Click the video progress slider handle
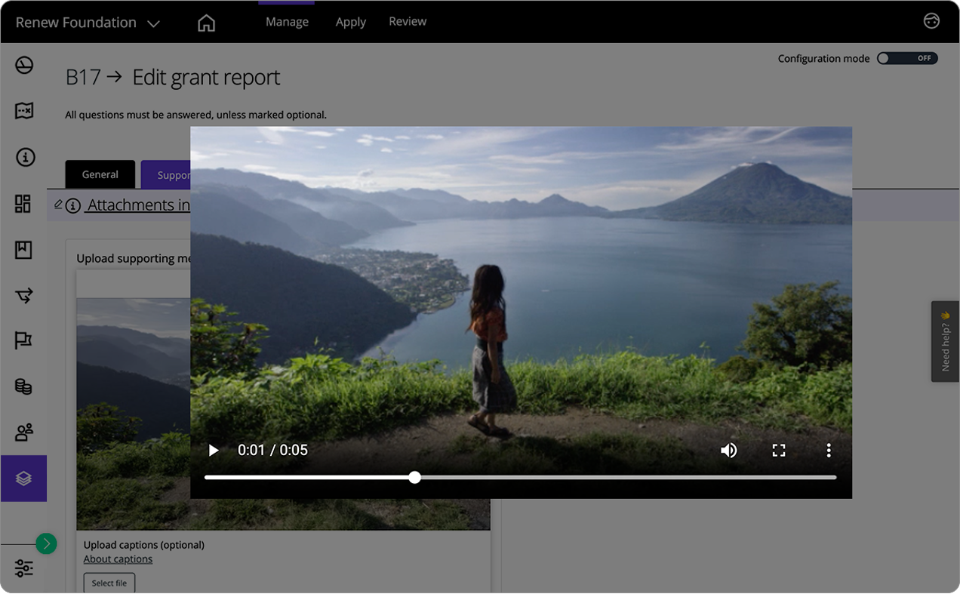This screenshot has width=960, height=594. [x=414, y=477]
